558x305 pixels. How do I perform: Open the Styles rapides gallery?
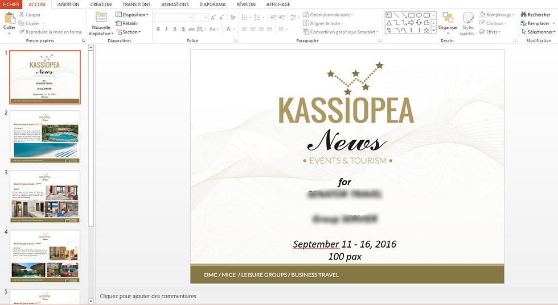pyautogui.click(x=468, y=24)
